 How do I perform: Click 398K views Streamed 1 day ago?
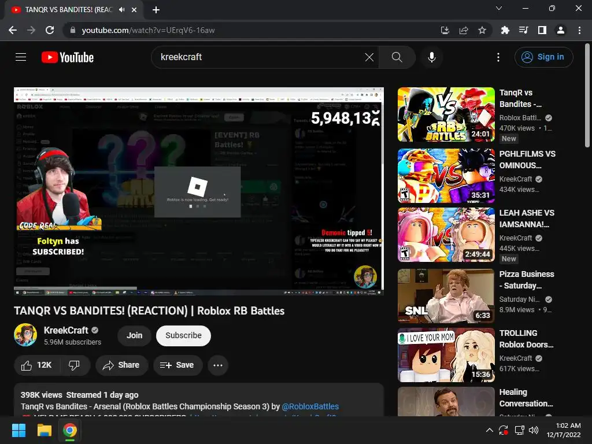tap(79, 395)
